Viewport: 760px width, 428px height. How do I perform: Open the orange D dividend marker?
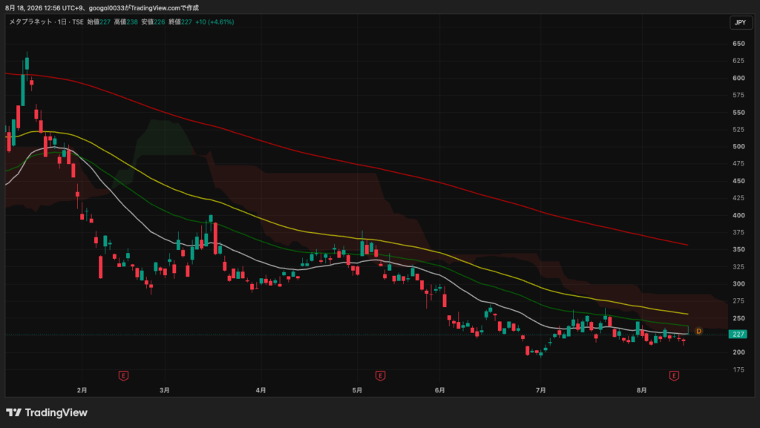(698, 331)
